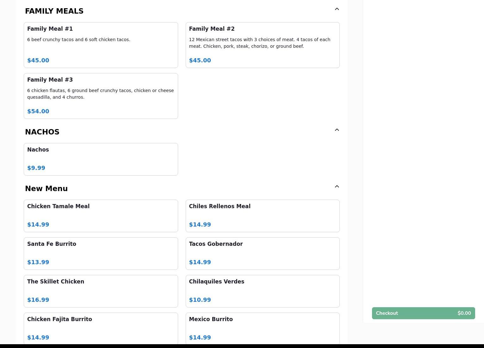Select Family Meal #1 card

click(101, 45)
